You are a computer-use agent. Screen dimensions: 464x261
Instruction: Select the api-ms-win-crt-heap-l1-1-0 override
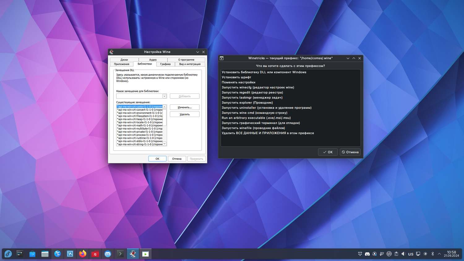(140, 119)
